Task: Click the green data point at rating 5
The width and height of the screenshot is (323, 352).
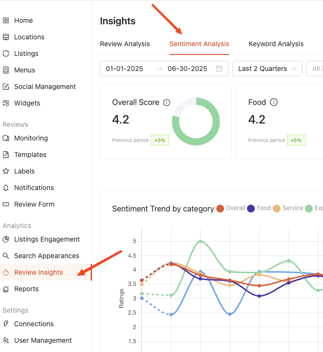Action: (x=200, y=241)
